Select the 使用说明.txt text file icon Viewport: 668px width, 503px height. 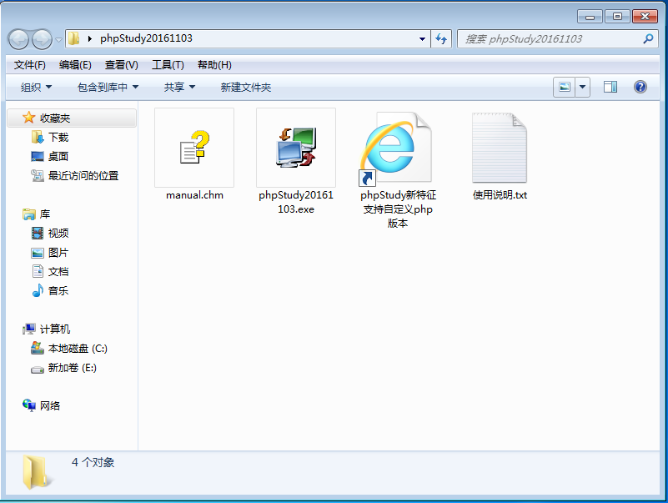[x=500, y=148]
